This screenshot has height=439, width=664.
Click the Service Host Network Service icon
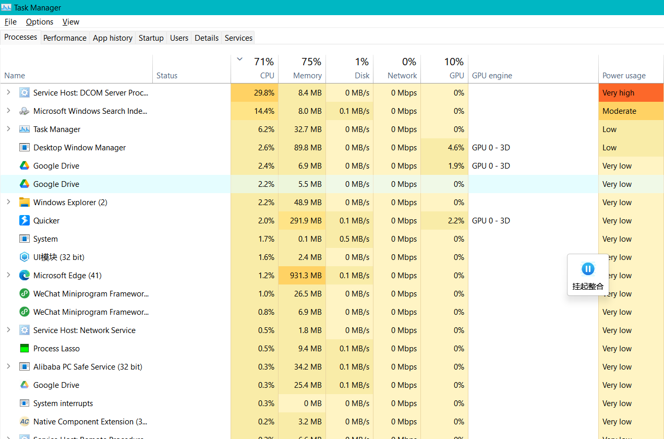[25, 330]
